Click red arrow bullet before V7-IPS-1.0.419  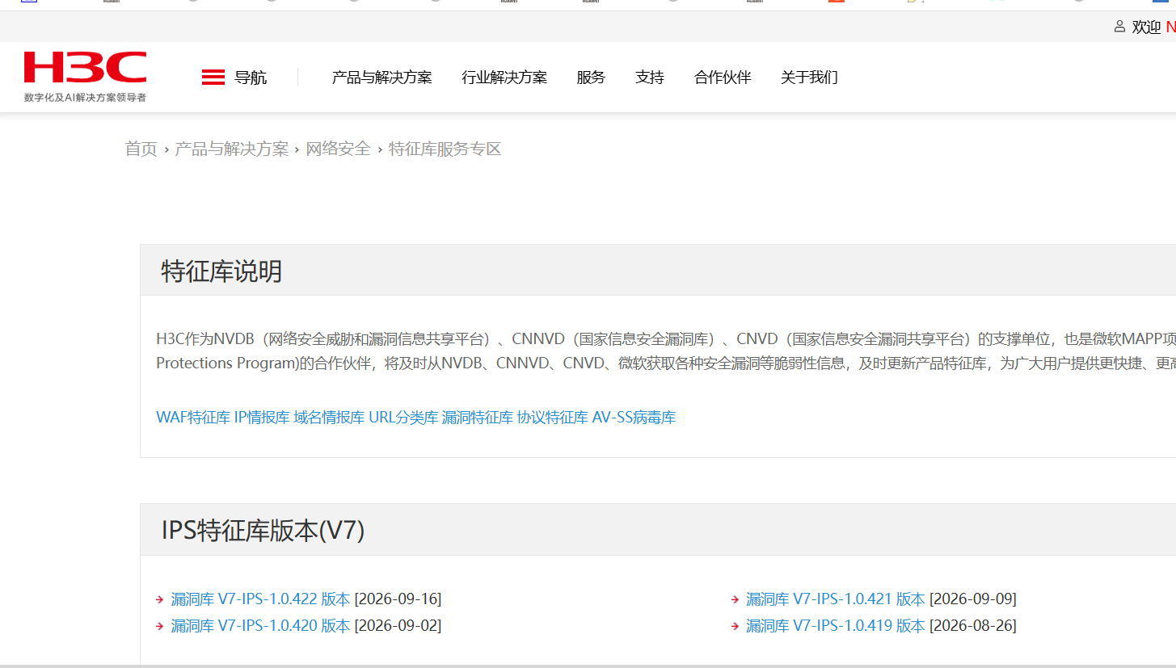[x=735, y=626]
